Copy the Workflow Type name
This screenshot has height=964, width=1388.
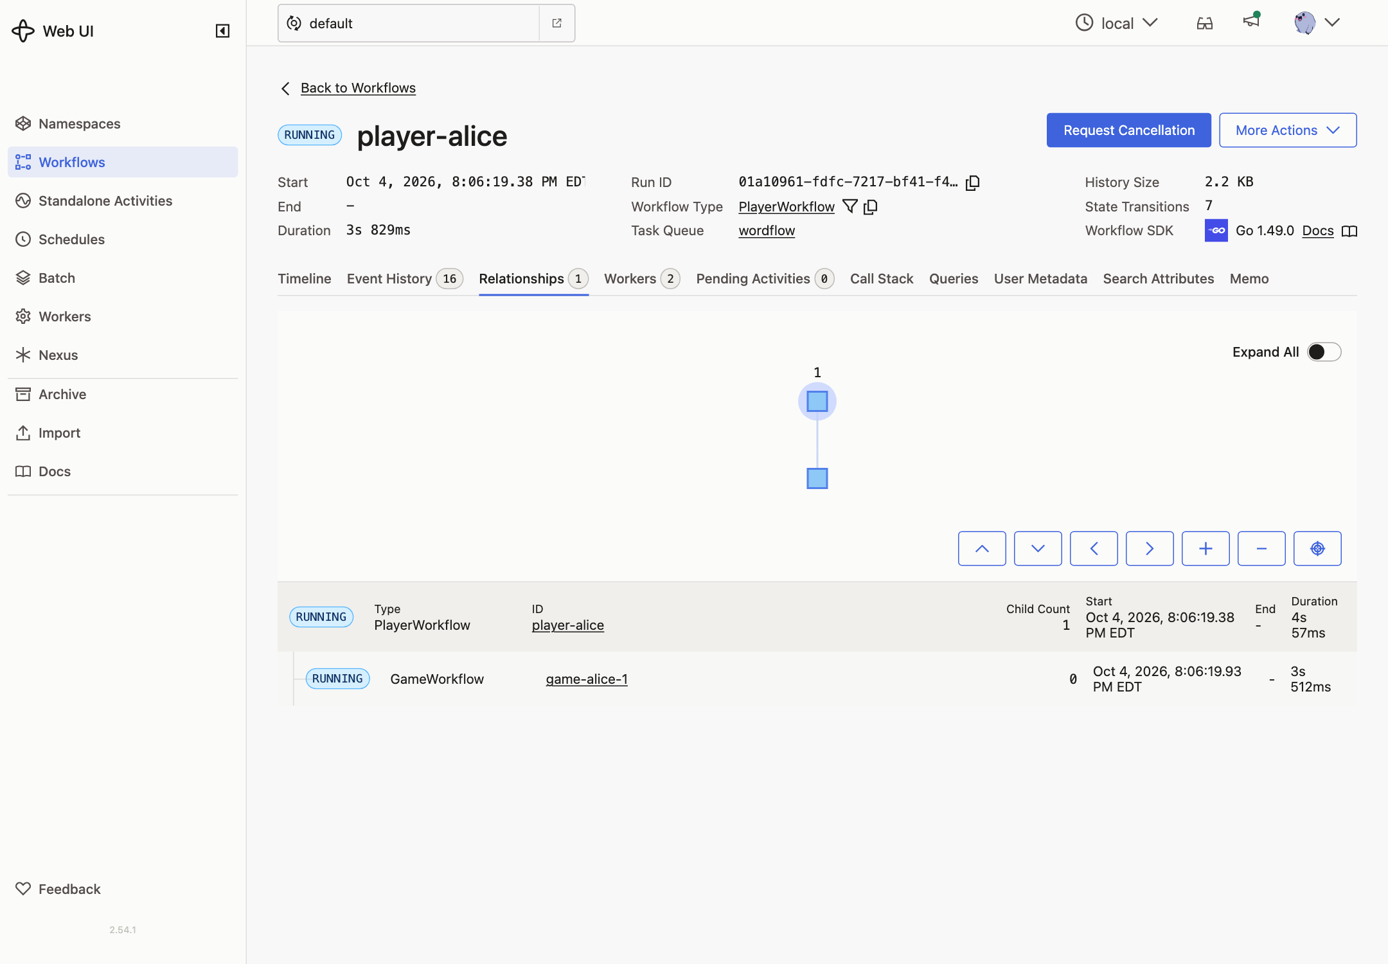pos(871,206)
